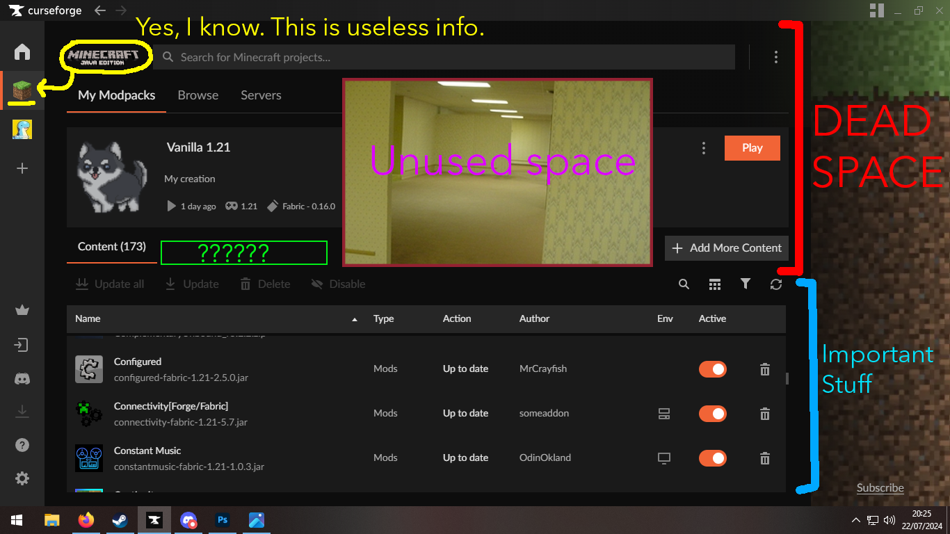Viewport: 950px width, 534px height.
Task: Refresh the content list with the refresh icon
Action: tap(776, 284)
